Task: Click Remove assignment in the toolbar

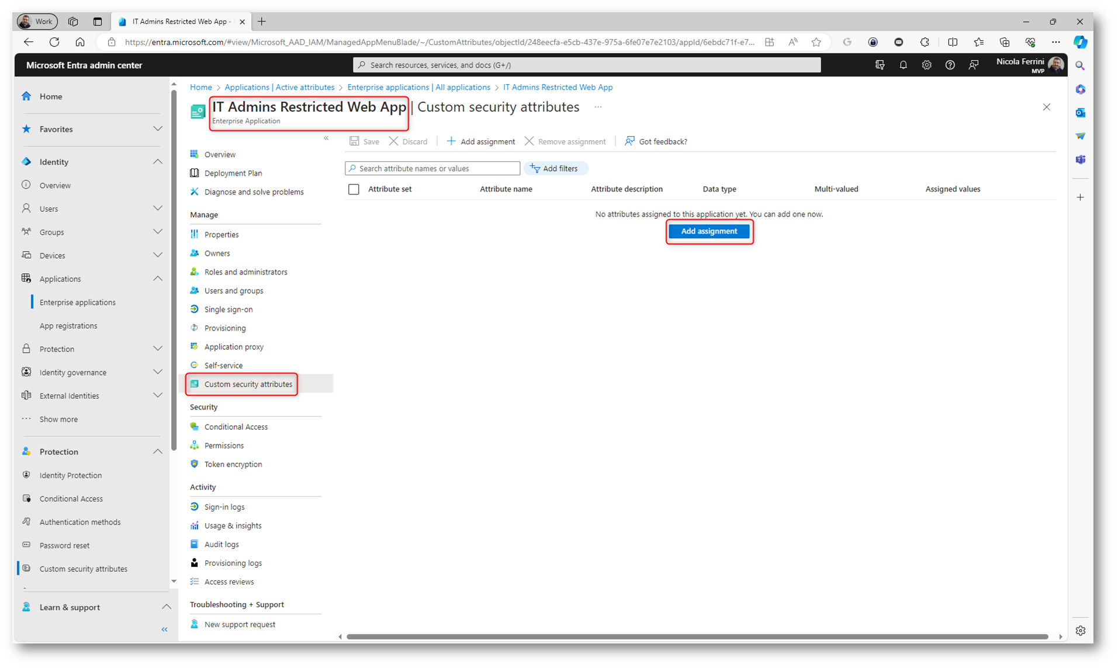Action: pyautogui.click(x=565, y=141)
